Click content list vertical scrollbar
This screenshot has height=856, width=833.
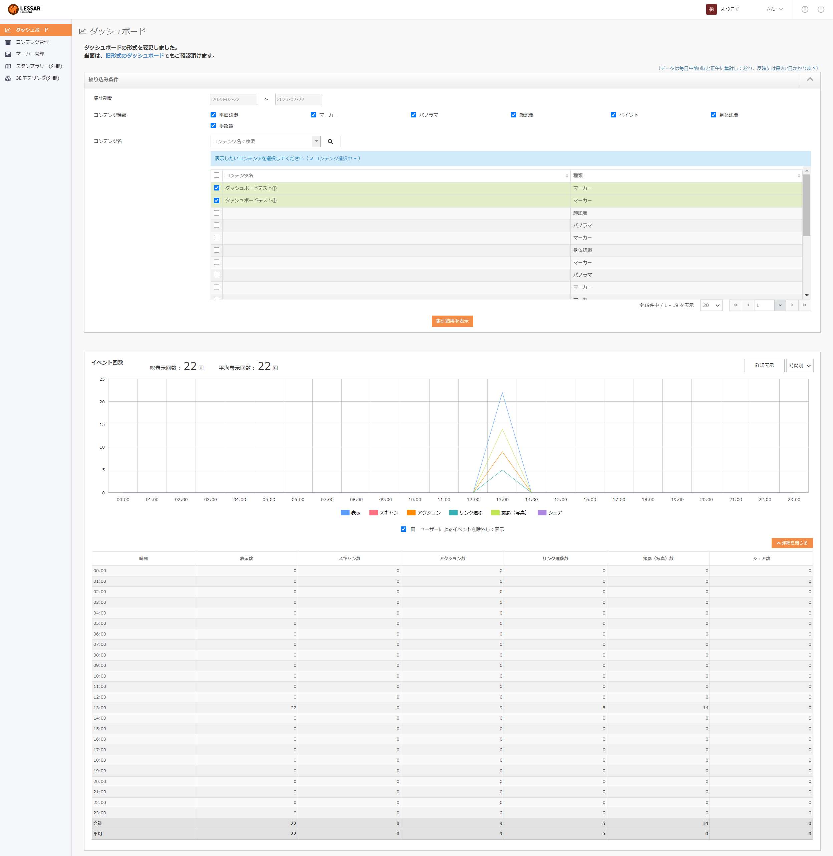pyautogui.click(x=807, y=205)
